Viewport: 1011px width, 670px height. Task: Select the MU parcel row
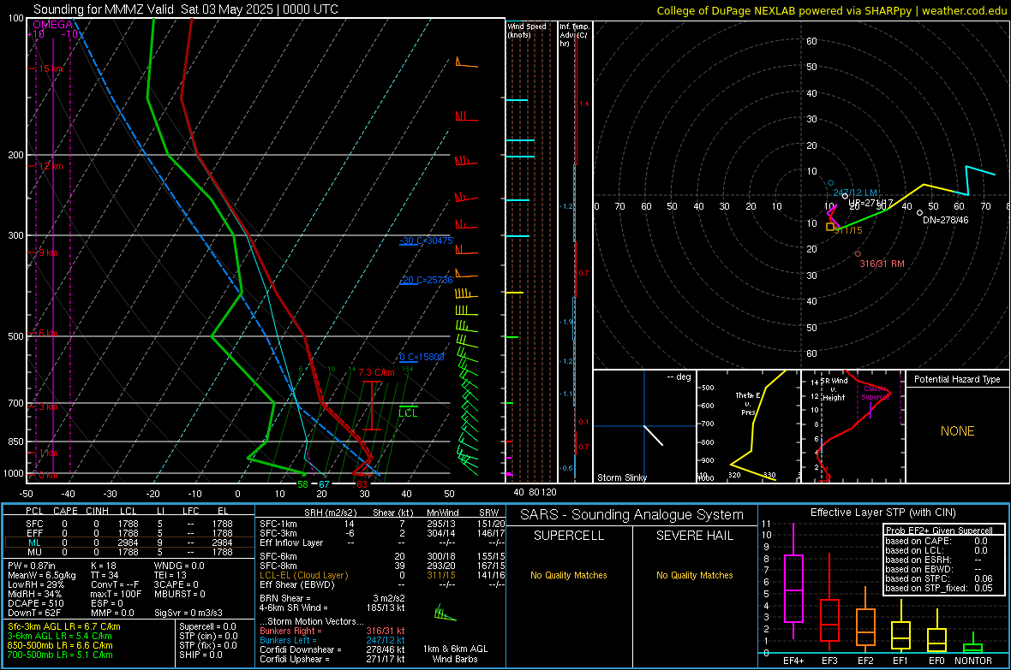tap(129, 552)
